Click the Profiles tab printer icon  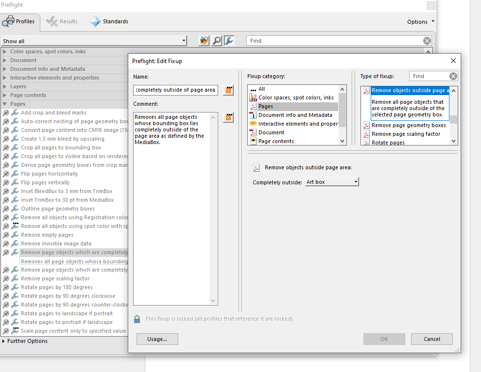pyautogui.click(x=8, y=21)
